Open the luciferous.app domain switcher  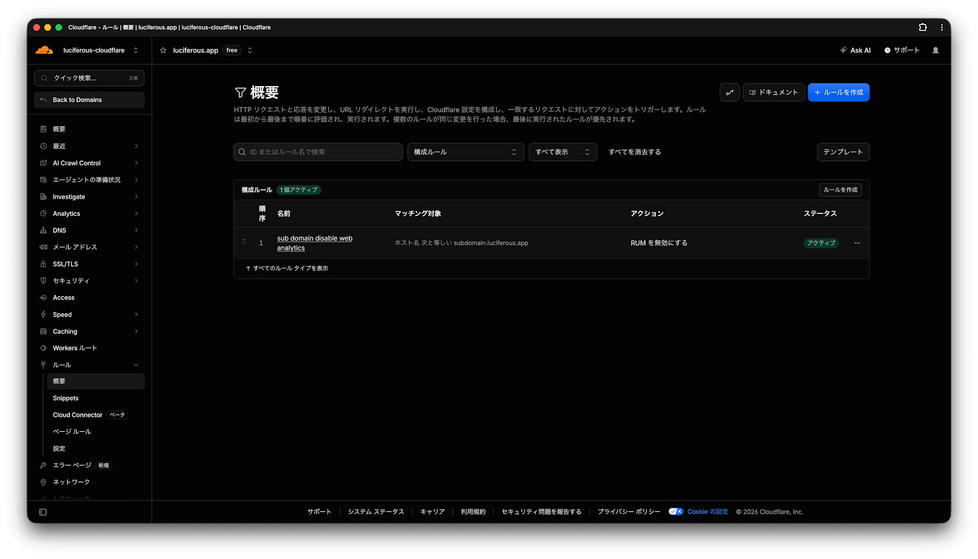(x=250, y=50)
